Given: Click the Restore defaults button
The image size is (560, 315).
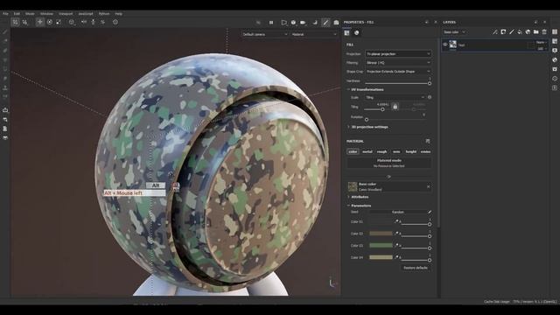Looking at the screenshot, I should click(416, 268).
